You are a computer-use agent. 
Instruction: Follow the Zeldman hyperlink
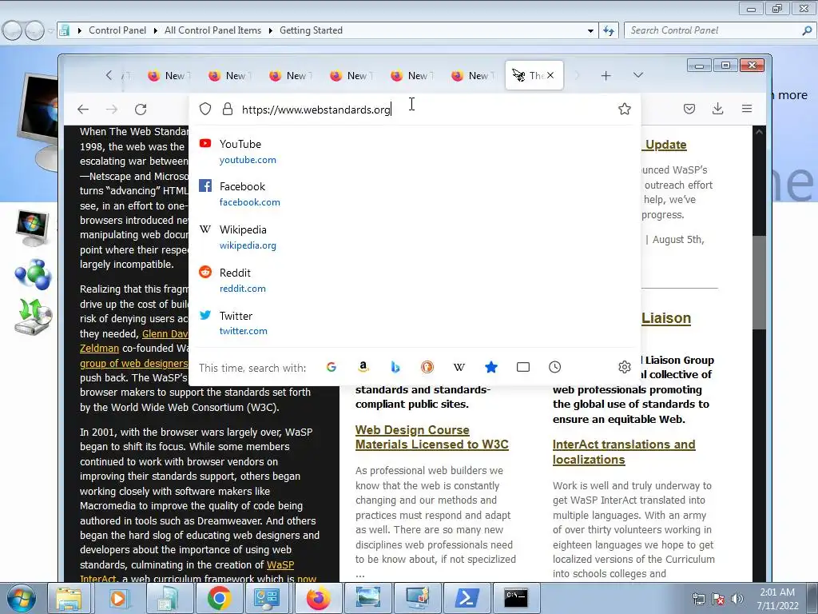[x=99, y=349]
